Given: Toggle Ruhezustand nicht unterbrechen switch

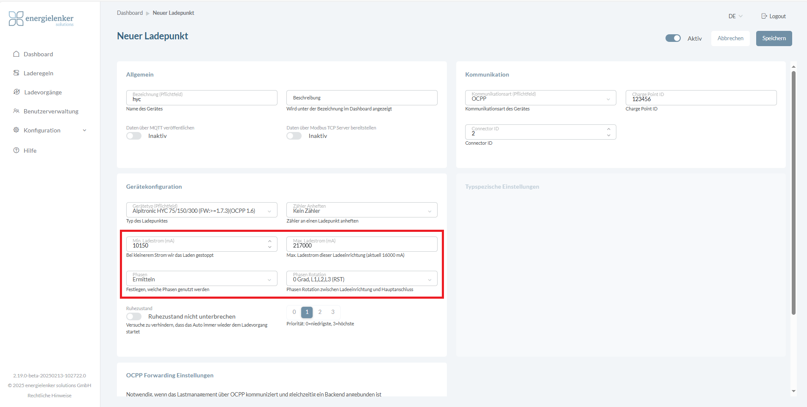Looking at the screenshot, I should click(x=134, y=316).
